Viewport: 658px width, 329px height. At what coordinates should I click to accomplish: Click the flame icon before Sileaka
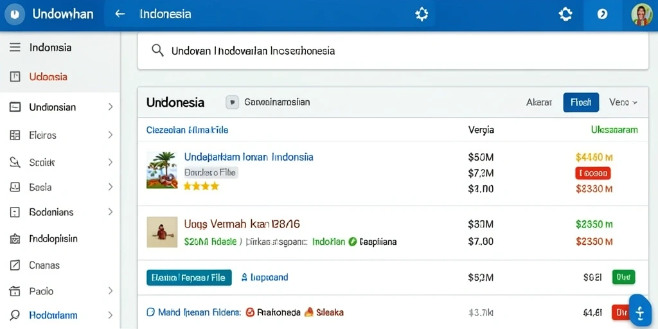pos(309,312)
